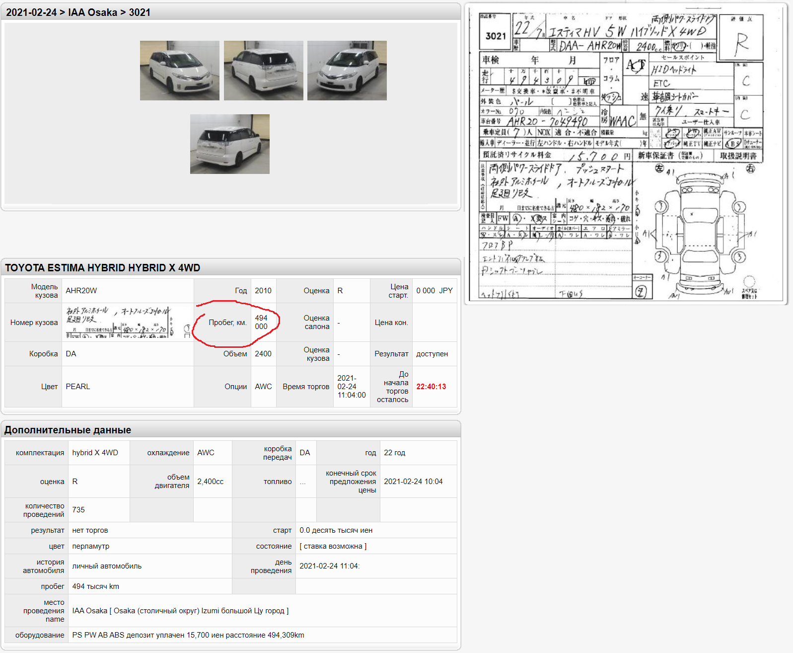This screenshot has height=653, width=793.
Task: Click the auction day '2021-02-24 11:04:'
Action: click(330, 566)
